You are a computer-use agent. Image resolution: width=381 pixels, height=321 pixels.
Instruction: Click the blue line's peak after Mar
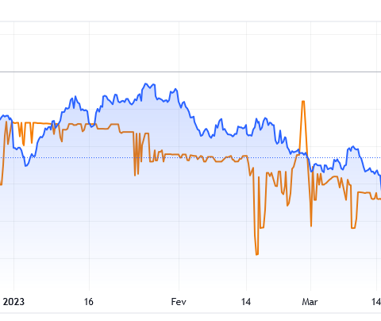point(353,146)
